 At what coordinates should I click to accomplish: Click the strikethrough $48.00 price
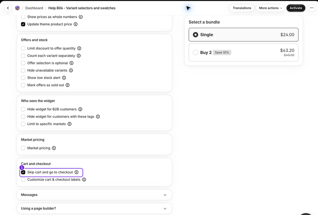(289, 55)
